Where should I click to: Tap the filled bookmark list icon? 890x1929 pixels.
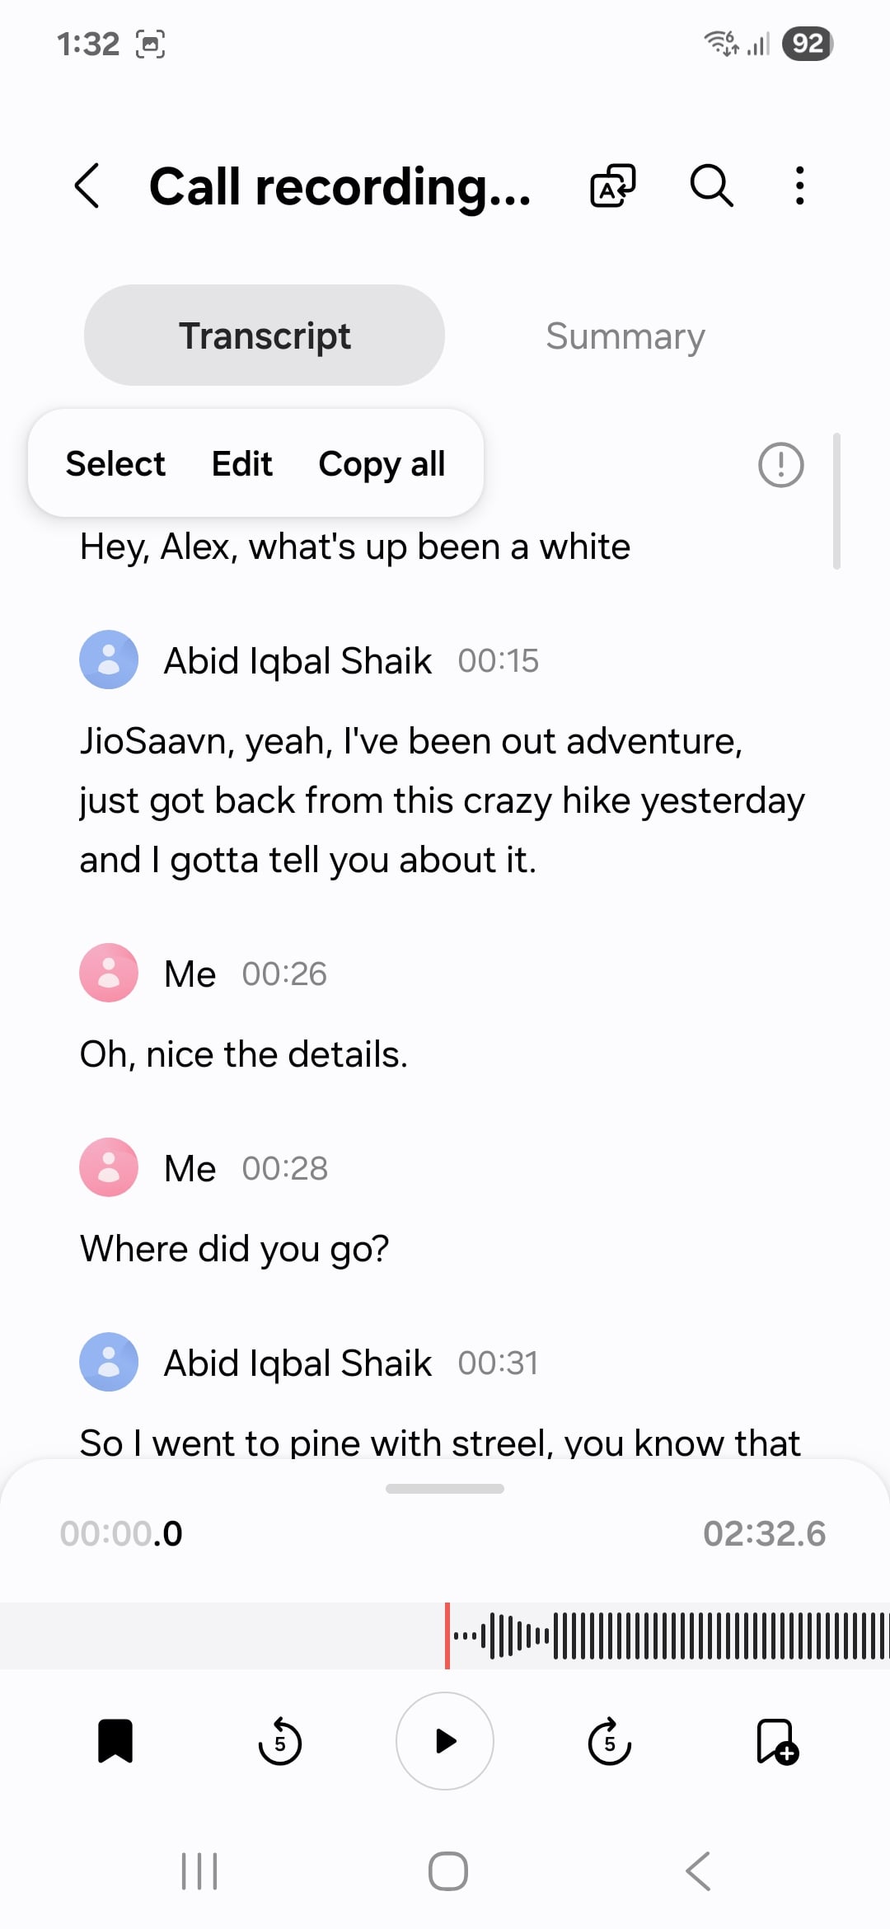point(115,1741)
